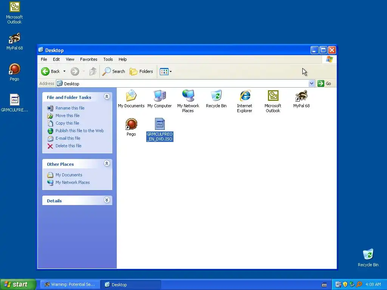
Task: Open the File menu
Action: click(x=44, y=59)
